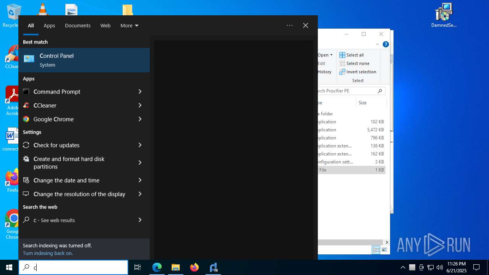Click 'Turn indexing back on' link
This screenshot has height=275, width=489.
(x=48, y=253)
